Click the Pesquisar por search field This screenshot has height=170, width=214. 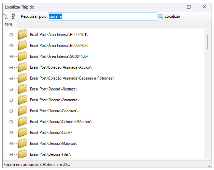pos(102,16)
